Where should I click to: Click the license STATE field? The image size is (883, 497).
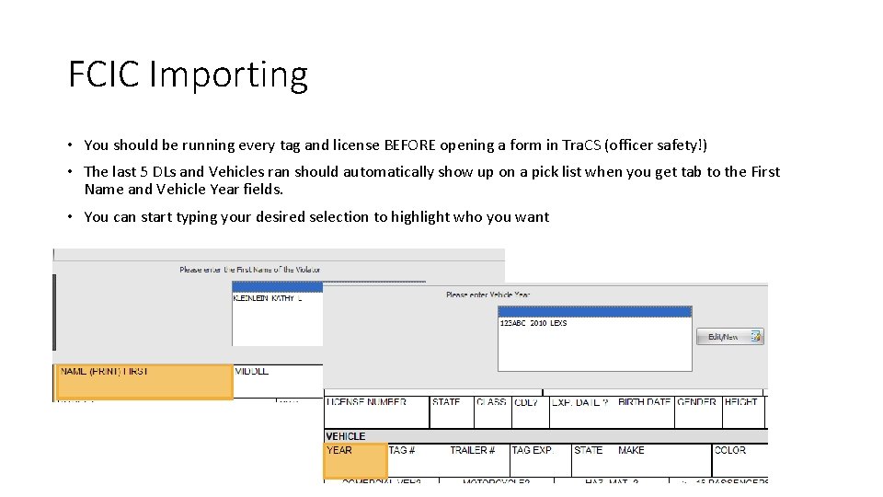(x=452, y=412)
